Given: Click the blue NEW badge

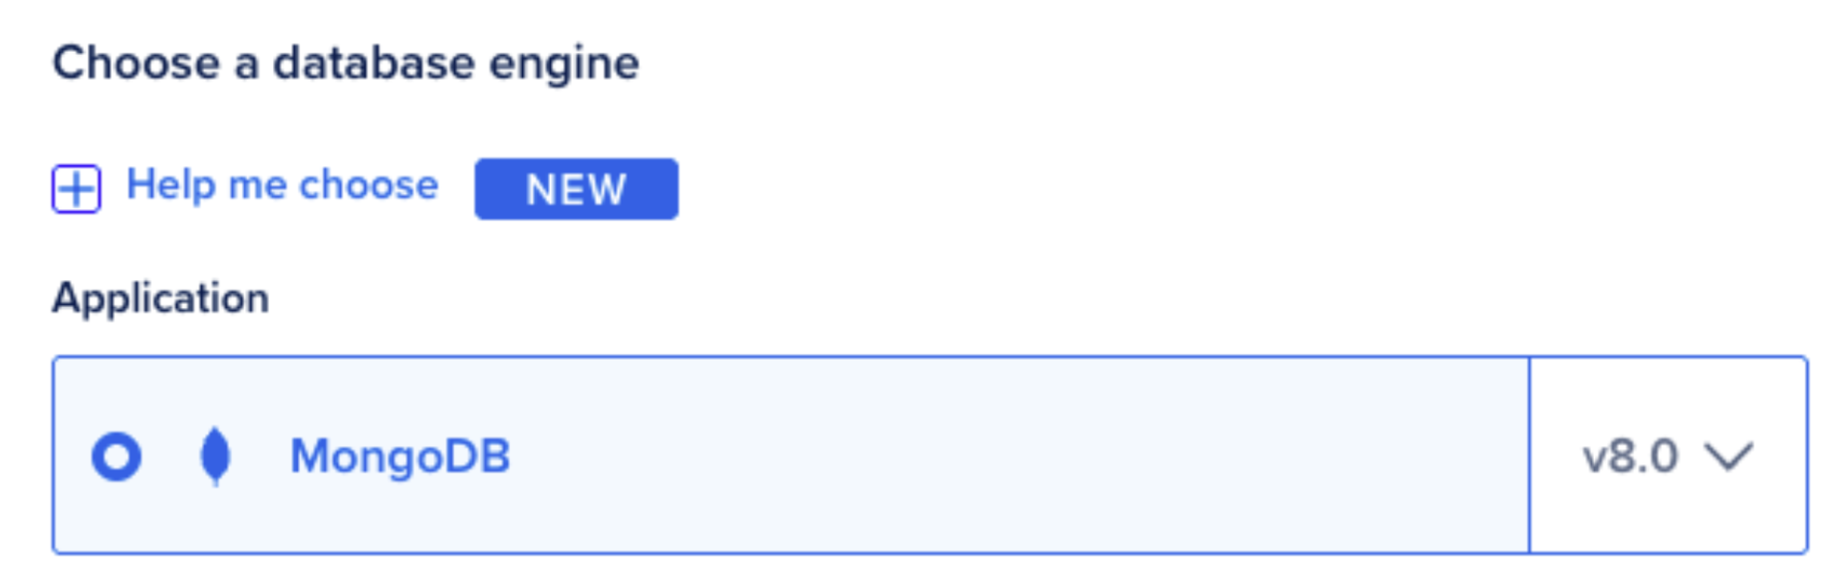Looking at the screenshot, I should tap(576, 188).
